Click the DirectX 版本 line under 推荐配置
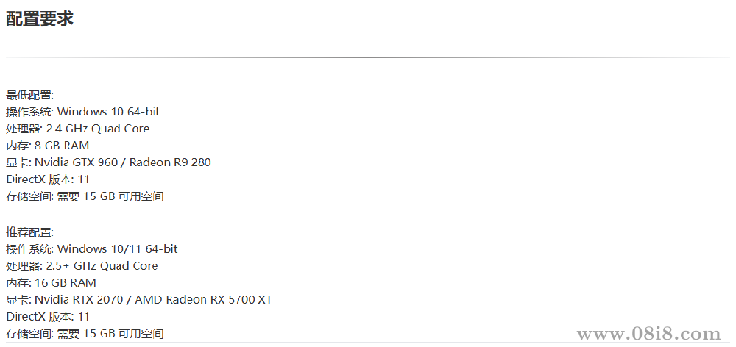 click(48, 317)
